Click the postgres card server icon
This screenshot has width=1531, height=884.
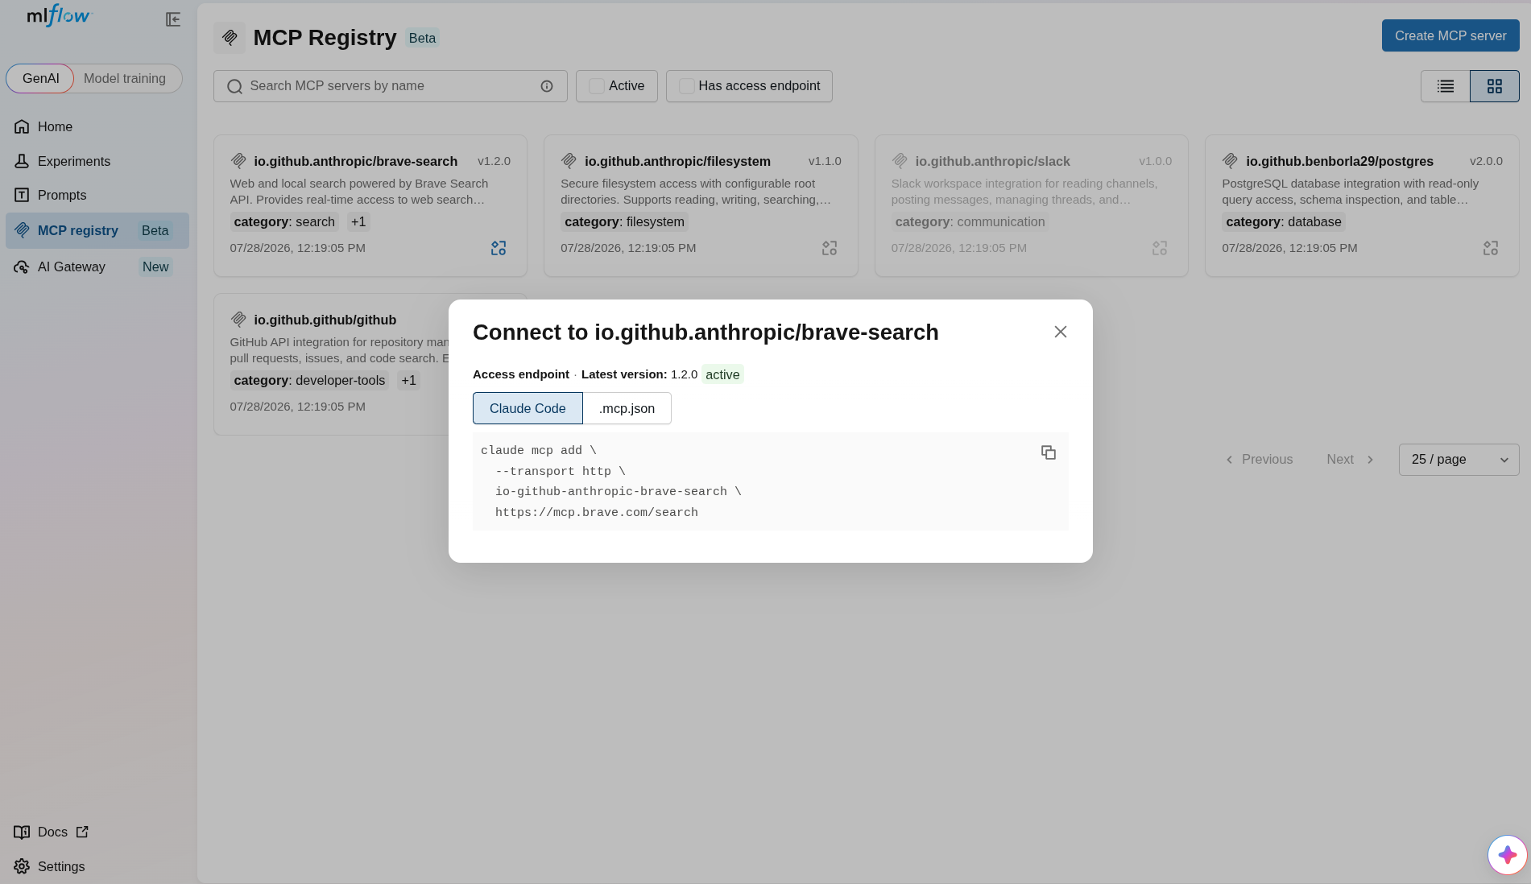(x=1230, y=160)
